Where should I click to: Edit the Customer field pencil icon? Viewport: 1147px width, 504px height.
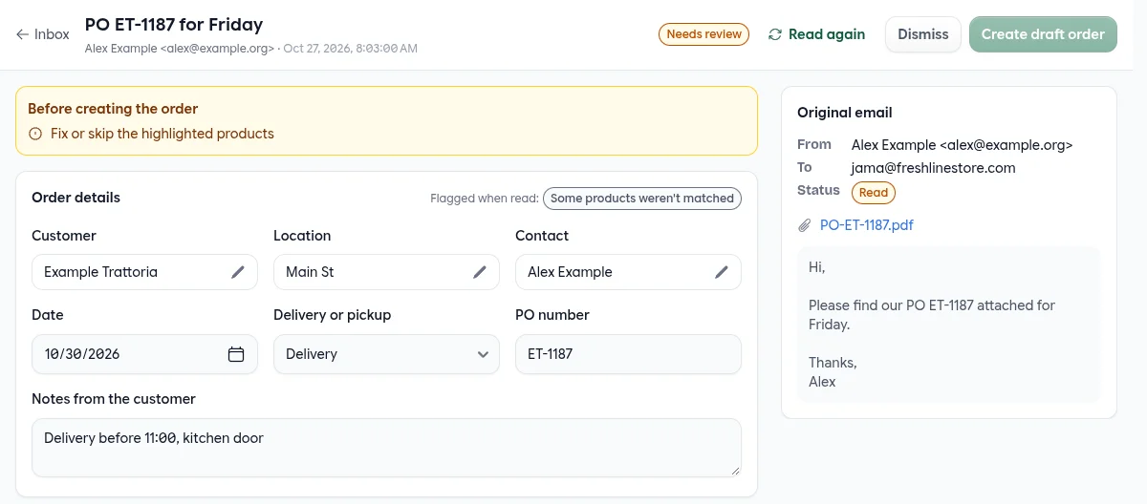(238, 272)
